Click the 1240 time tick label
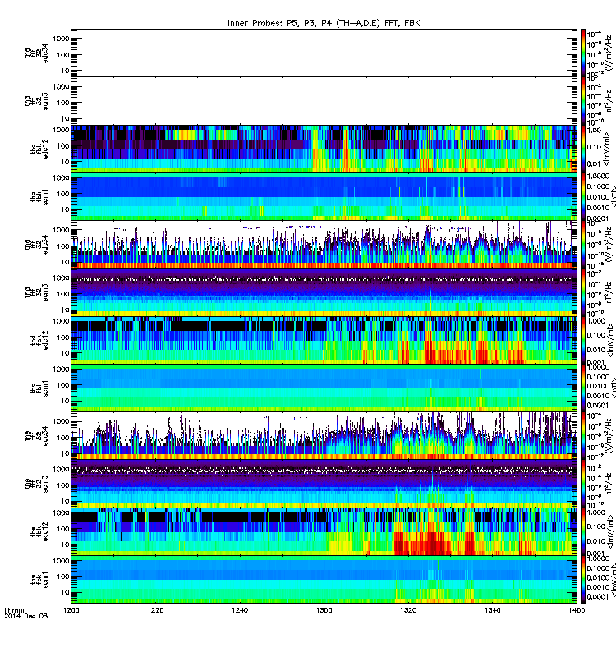This screenshot has width=616, height=657. point(240,610)
